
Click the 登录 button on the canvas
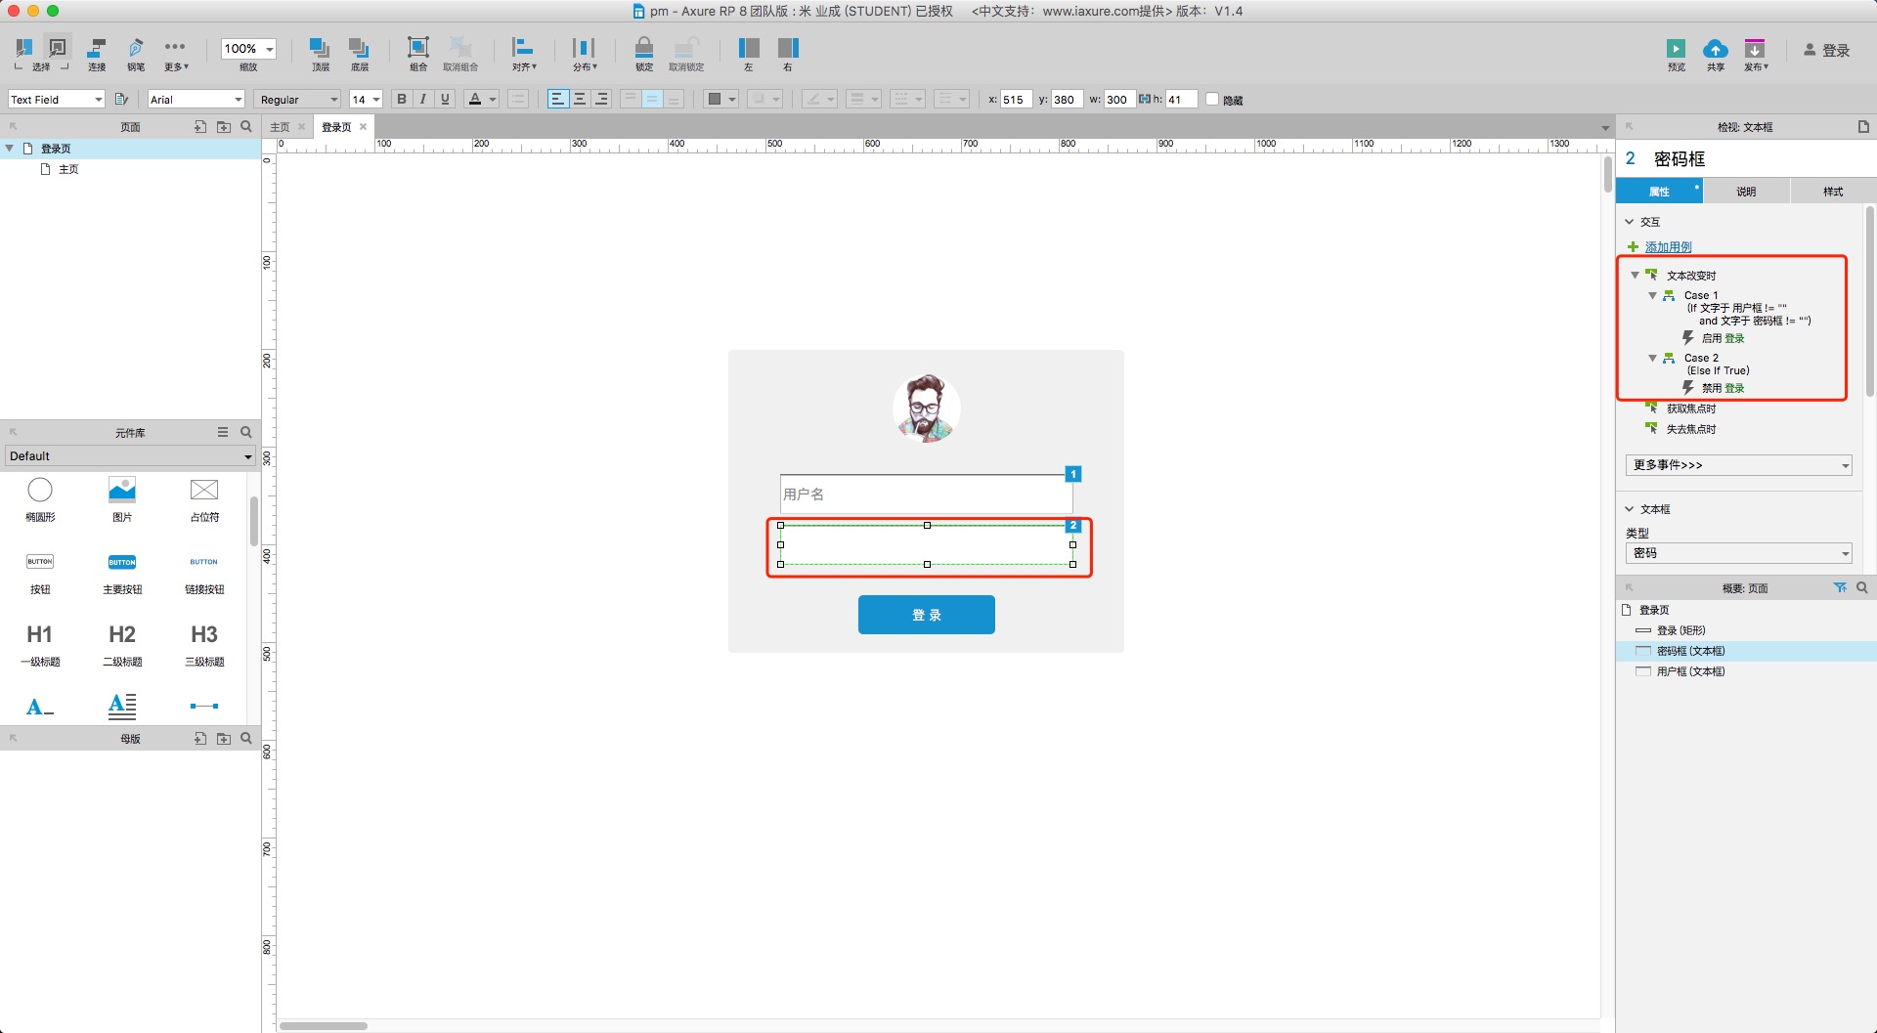[x=926, y=615]
